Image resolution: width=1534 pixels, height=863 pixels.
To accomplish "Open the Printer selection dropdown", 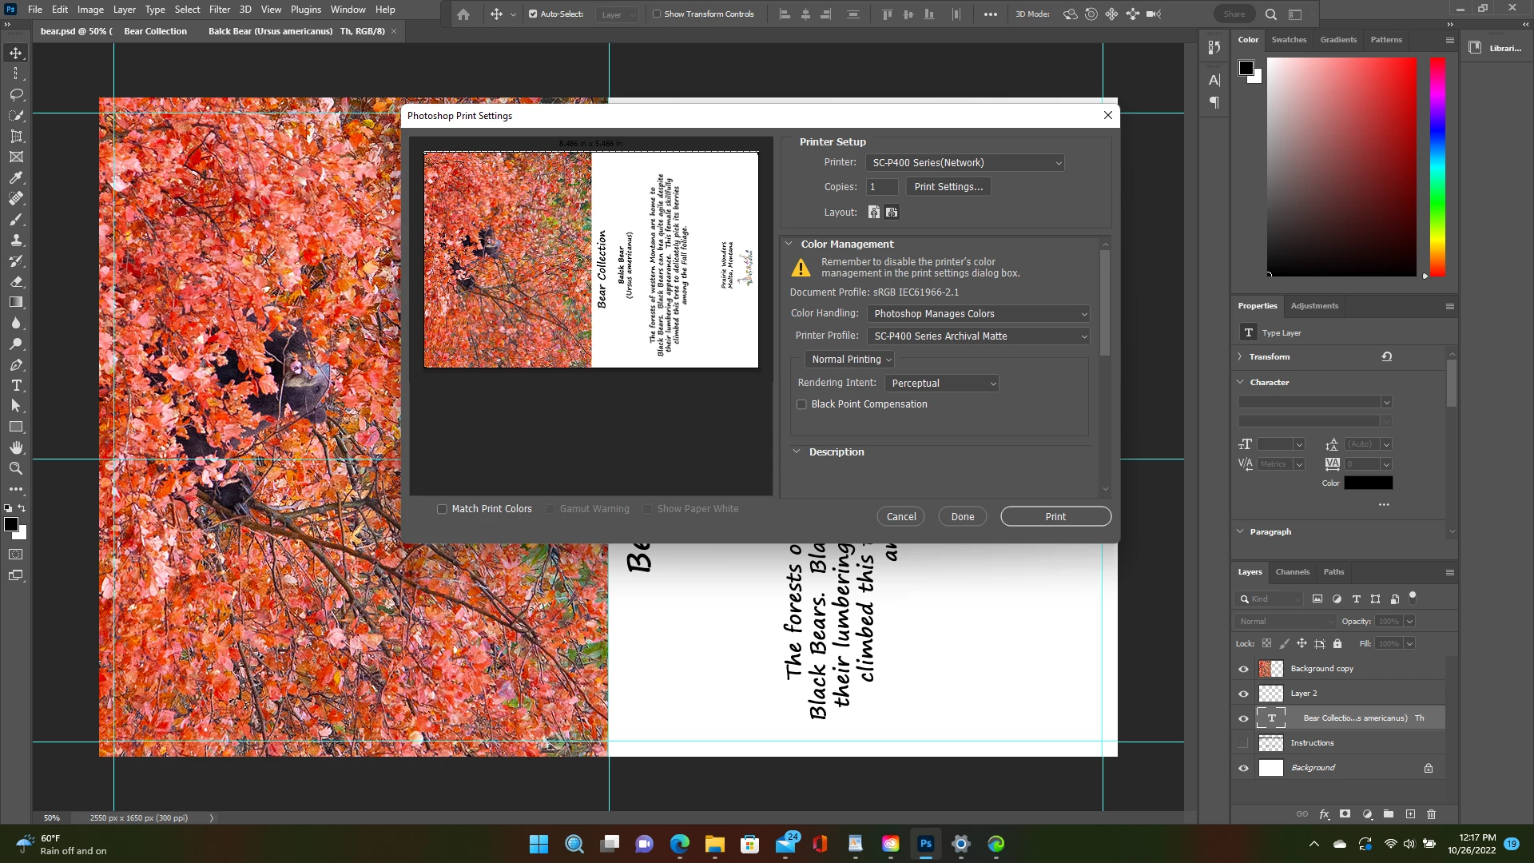I will [x=965, y=163].
